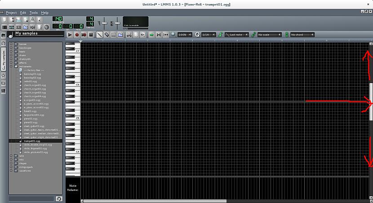
Task: Adjust the master volume slider
Action: [104, 23]
